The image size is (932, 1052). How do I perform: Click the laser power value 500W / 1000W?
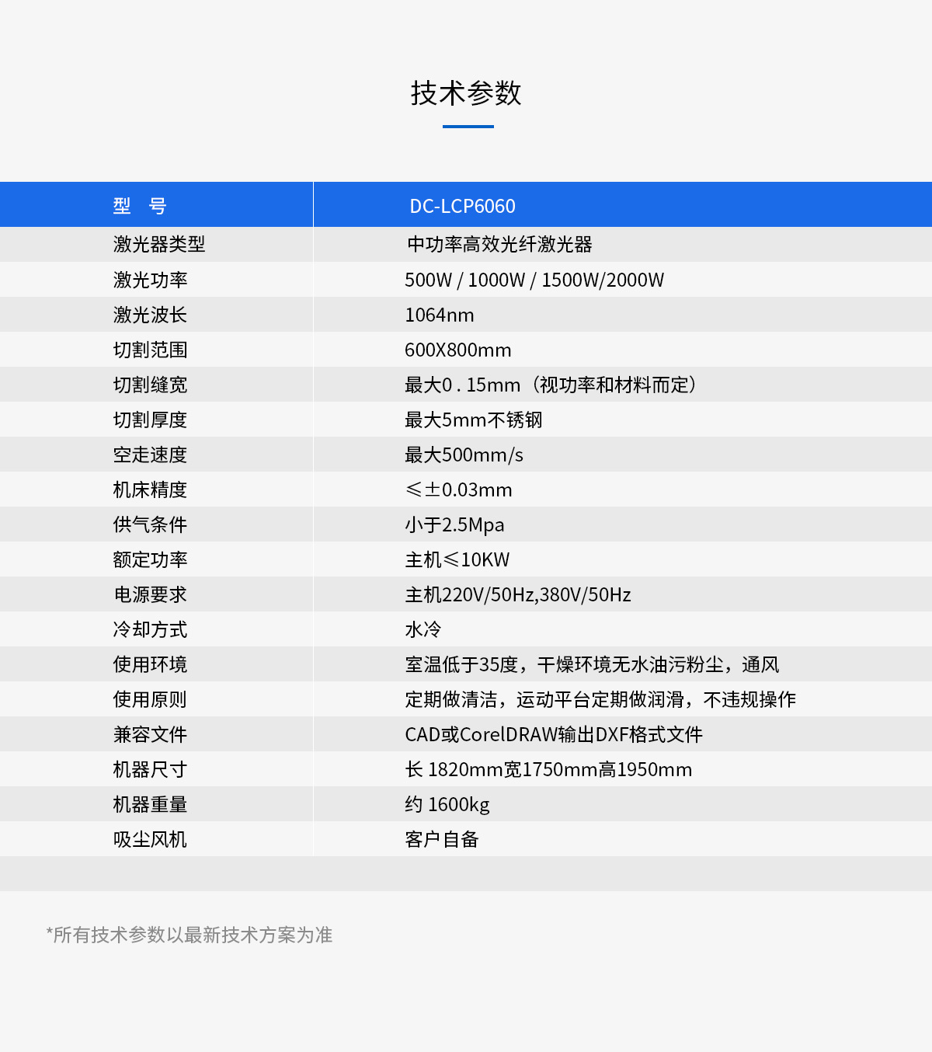[534, 280]
